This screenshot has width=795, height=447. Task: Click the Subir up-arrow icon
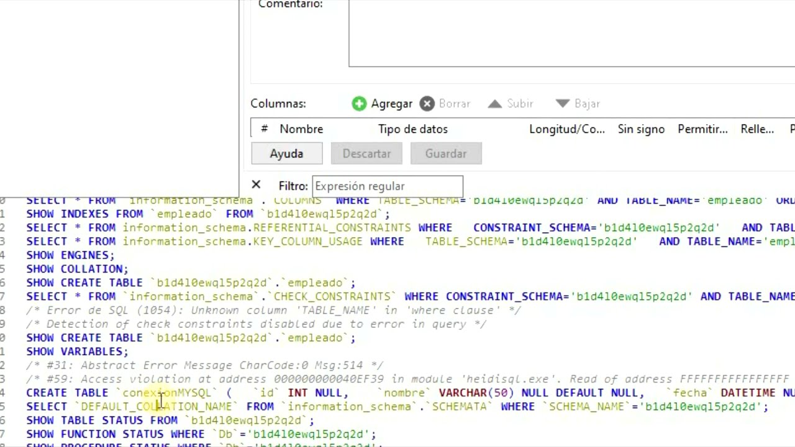[494, 104]
